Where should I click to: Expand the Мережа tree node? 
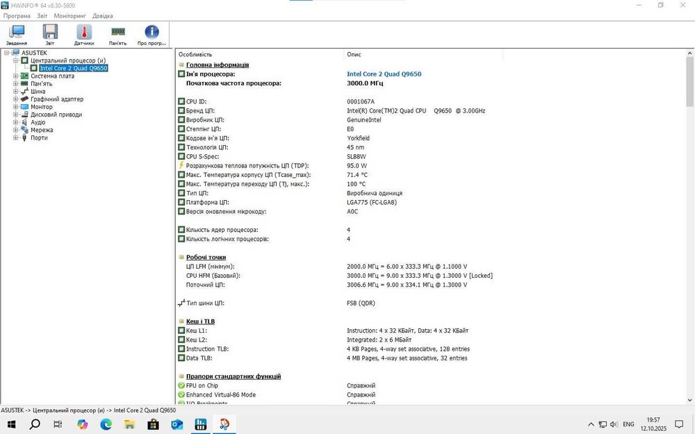click(x=15, y=130)
